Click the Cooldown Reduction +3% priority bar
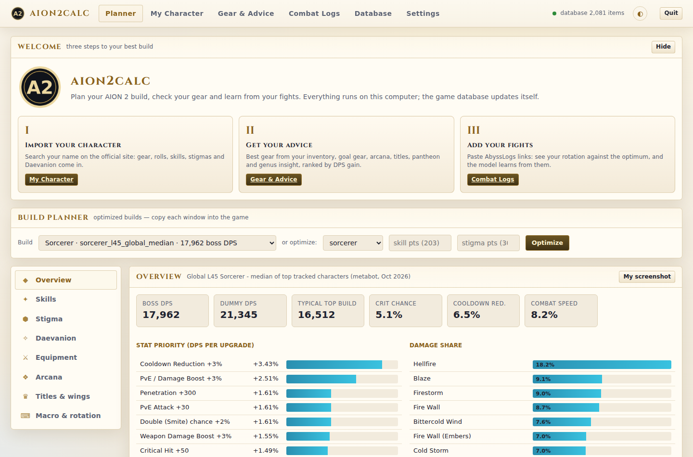This screenshot has width=693, height=457. [x=342, y=365]
